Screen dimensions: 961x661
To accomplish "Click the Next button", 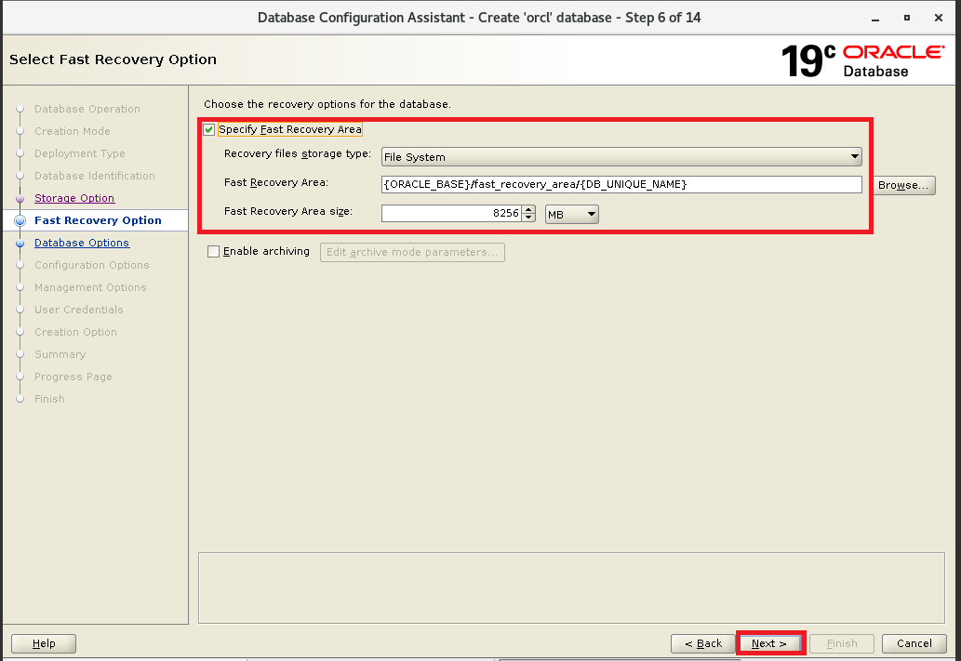I will tap(769, 643).
